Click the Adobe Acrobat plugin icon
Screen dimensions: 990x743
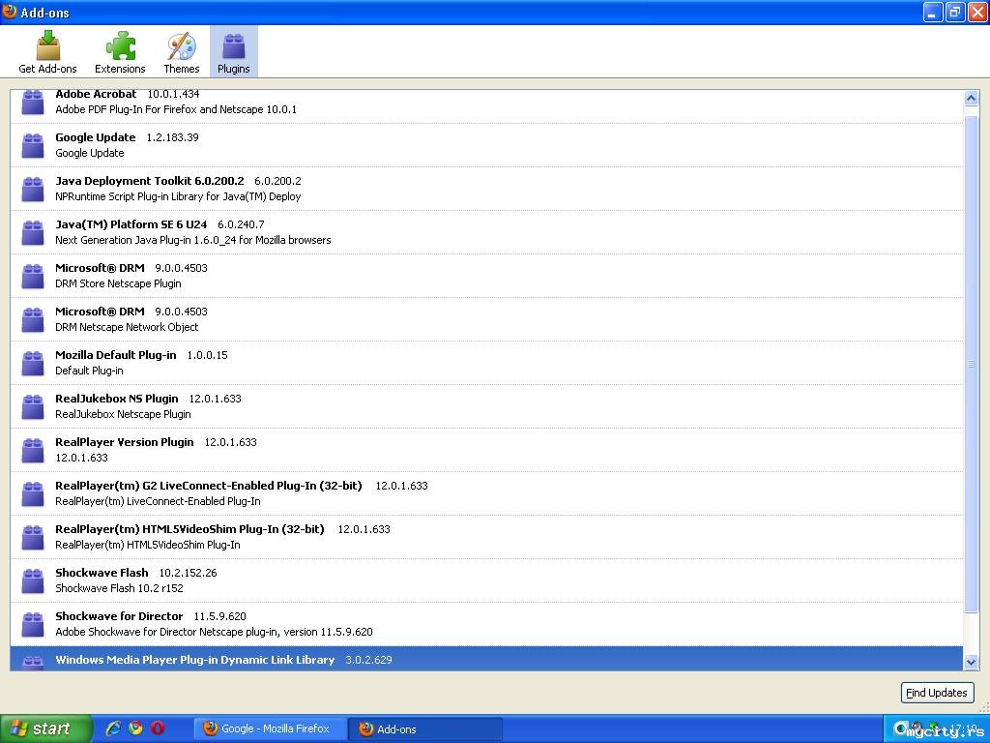33,103
